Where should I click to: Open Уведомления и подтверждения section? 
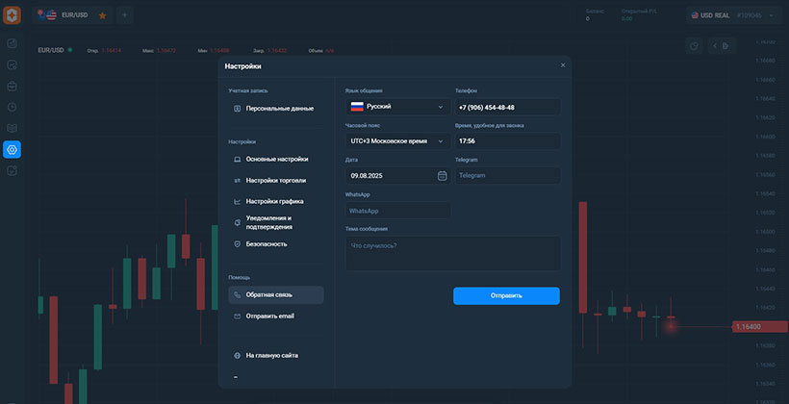pos(276,222)
